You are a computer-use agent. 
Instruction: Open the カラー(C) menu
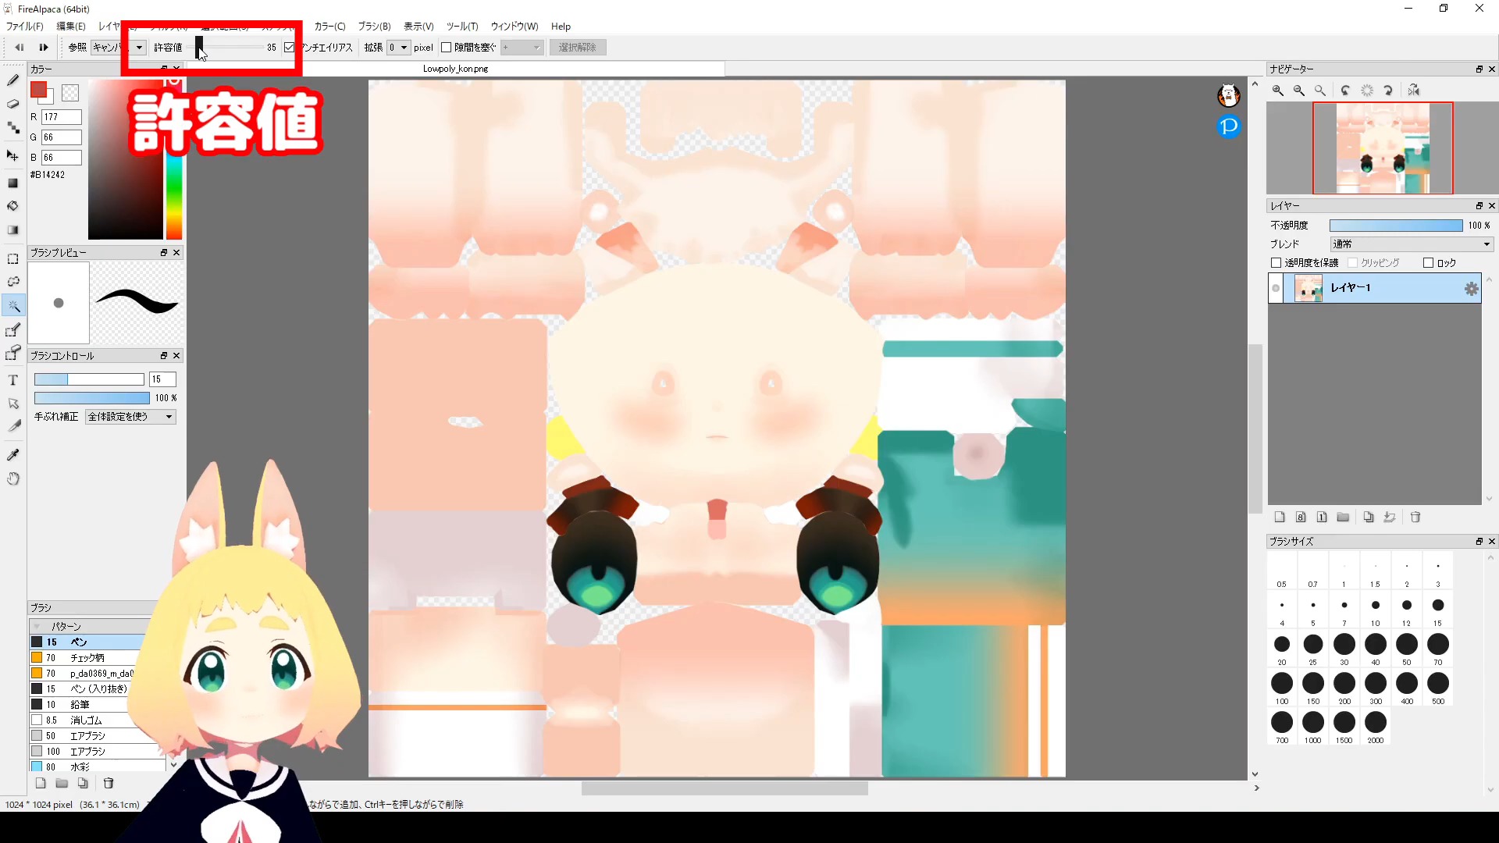[329, 27]
